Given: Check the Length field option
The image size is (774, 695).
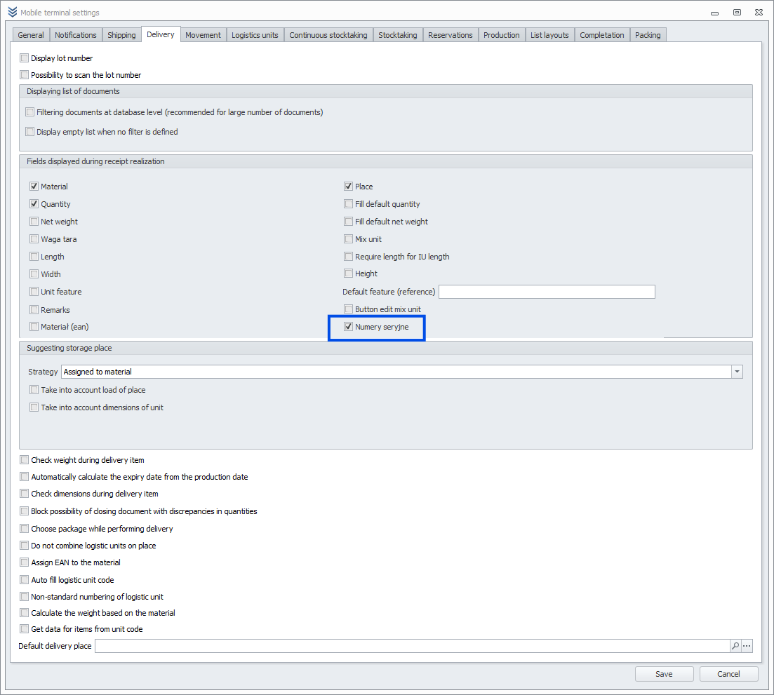Looking at the screenshot, I should point(34,257).
